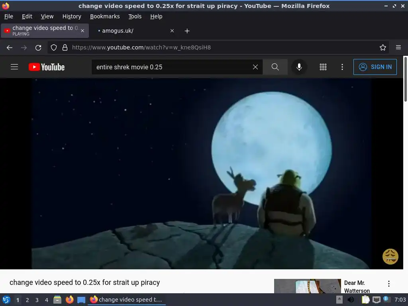
Task: Go to YouTube home via logo
Action: click(47, 67)
